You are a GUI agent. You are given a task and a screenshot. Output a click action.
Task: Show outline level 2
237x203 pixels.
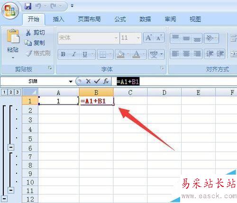click(x=11, y=92)
